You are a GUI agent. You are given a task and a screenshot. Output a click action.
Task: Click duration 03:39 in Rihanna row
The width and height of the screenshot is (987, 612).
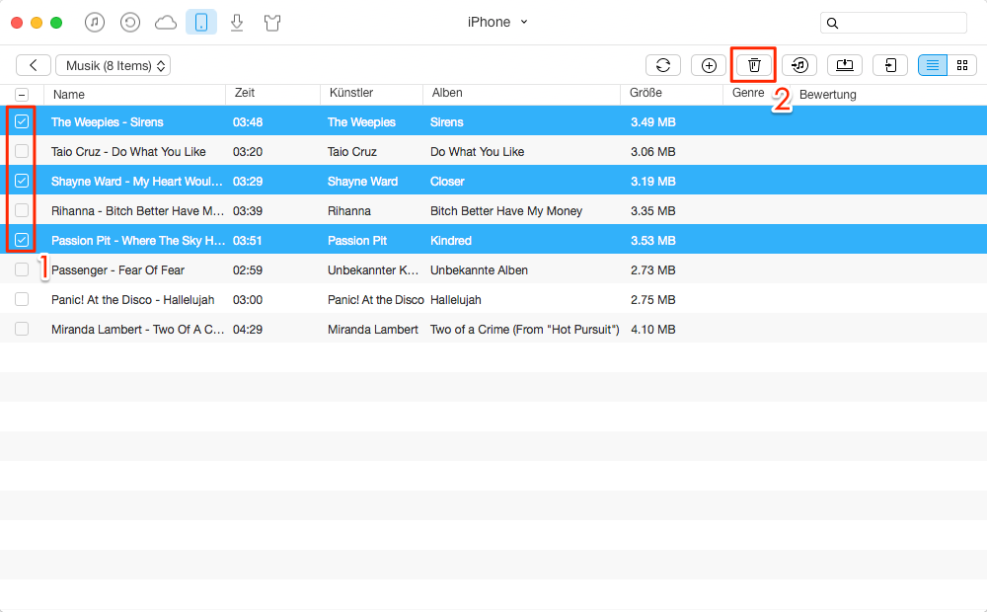(x=248, y=211)
